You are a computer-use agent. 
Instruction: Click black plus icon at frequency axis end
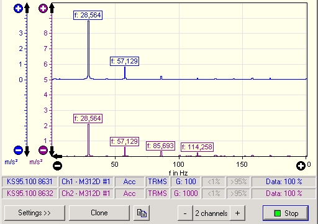click(301, 166)
